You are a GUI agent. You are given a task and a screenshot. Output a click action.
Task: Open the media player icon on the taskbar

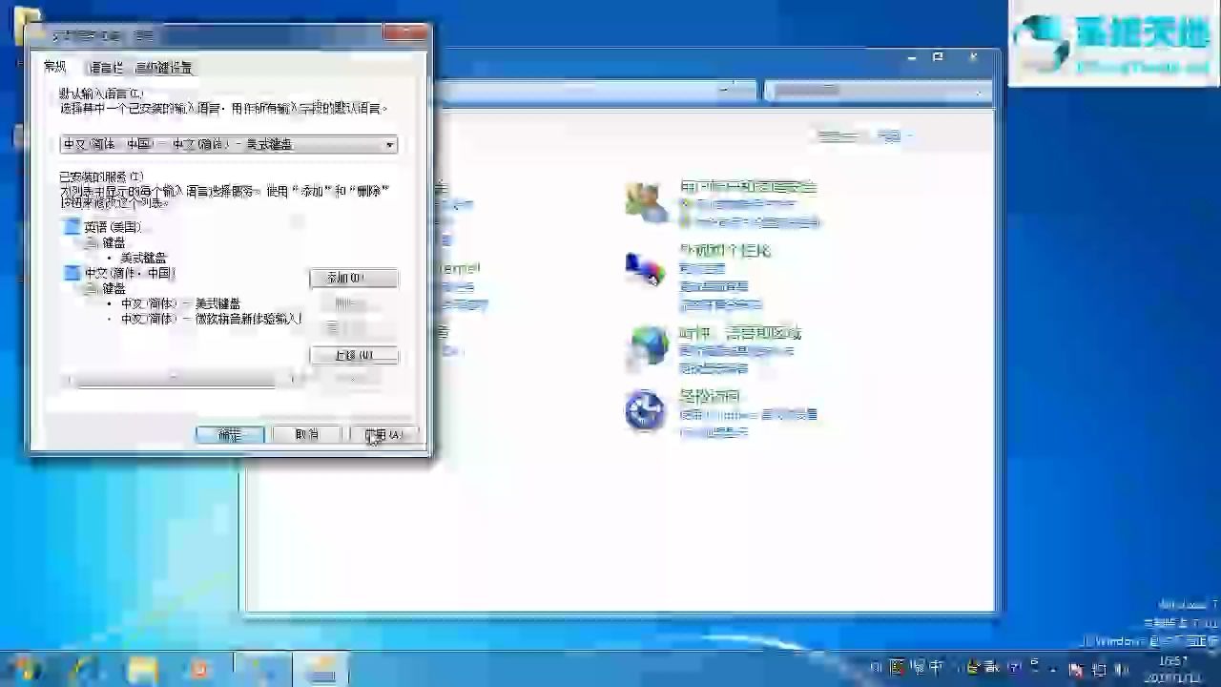pos(199,669)
